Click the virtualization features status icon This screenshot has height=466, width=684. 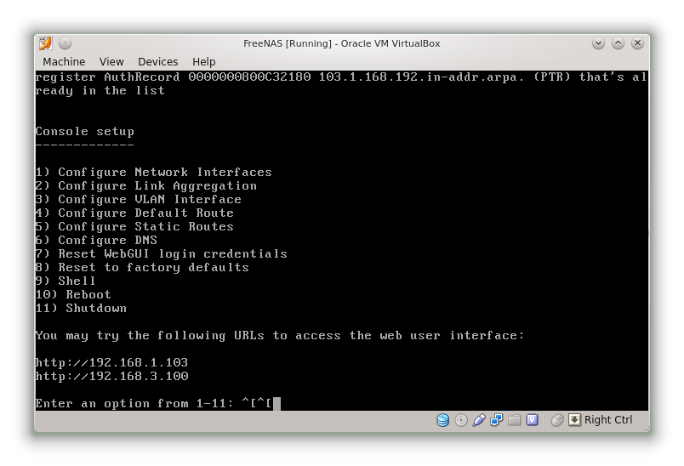533,420
